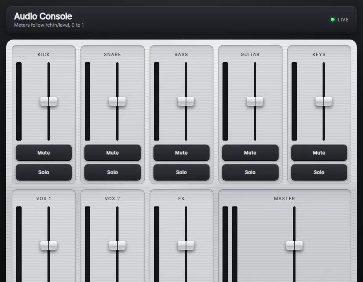Click the VOX 1 channel label
The height and width of the screenshot is (282, 363).
click(x=44, y=199)
